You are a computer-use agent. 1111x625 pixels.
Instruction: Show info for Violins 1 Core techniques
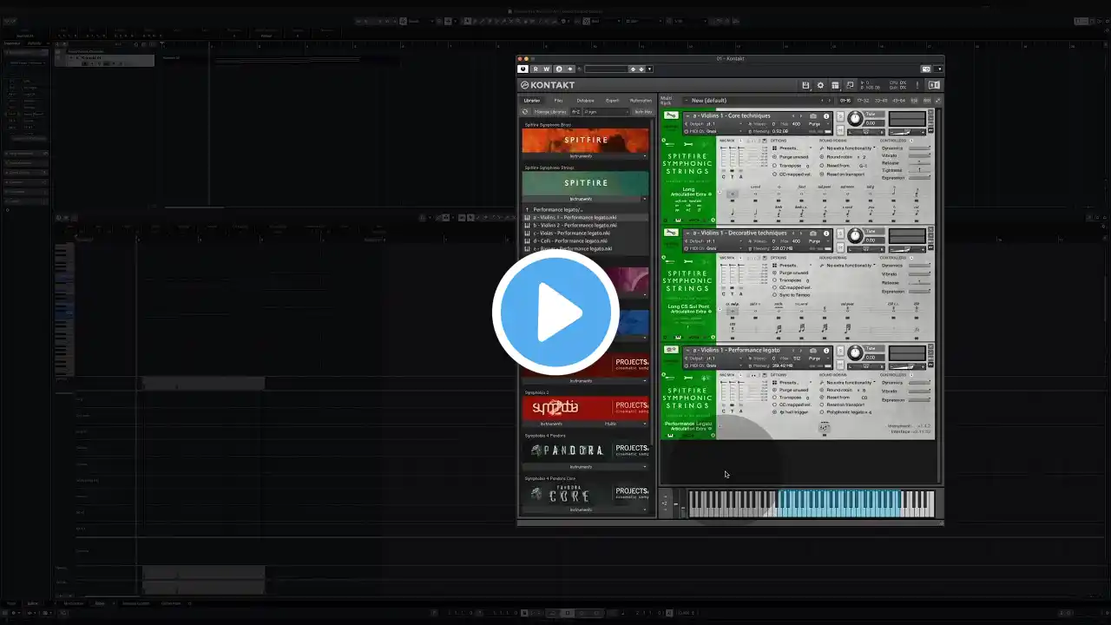tap(826, 115)
